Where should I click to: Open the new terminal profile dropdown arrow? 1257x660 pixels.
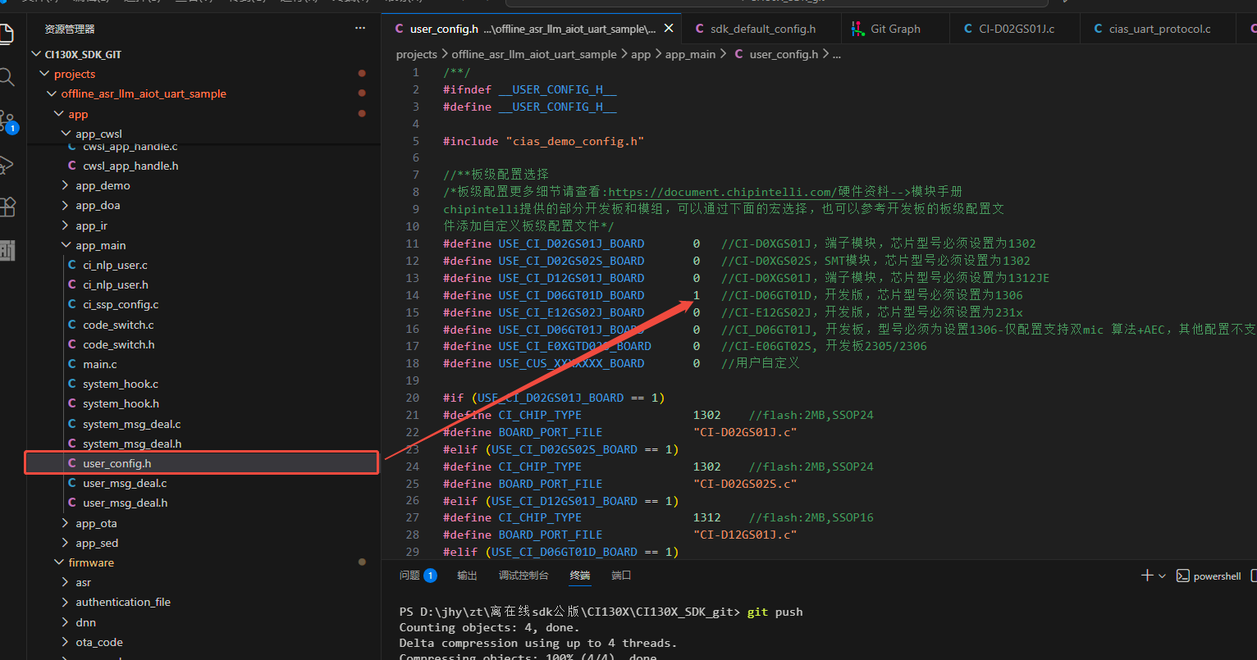click(x=1162, y=576)
